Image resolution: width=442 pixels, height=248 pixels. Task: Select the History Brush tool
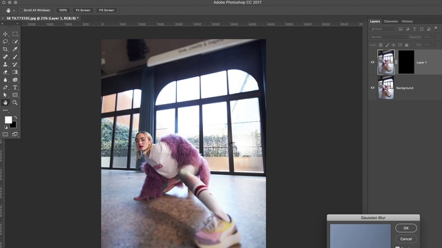click(15, 64)
